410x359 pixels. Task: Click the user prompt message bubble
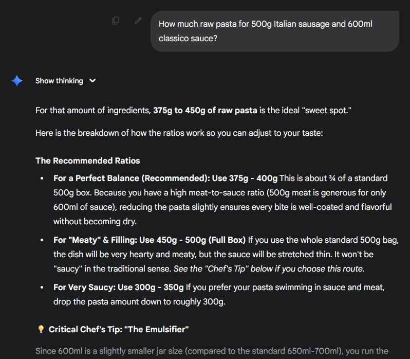pos(274,31)
